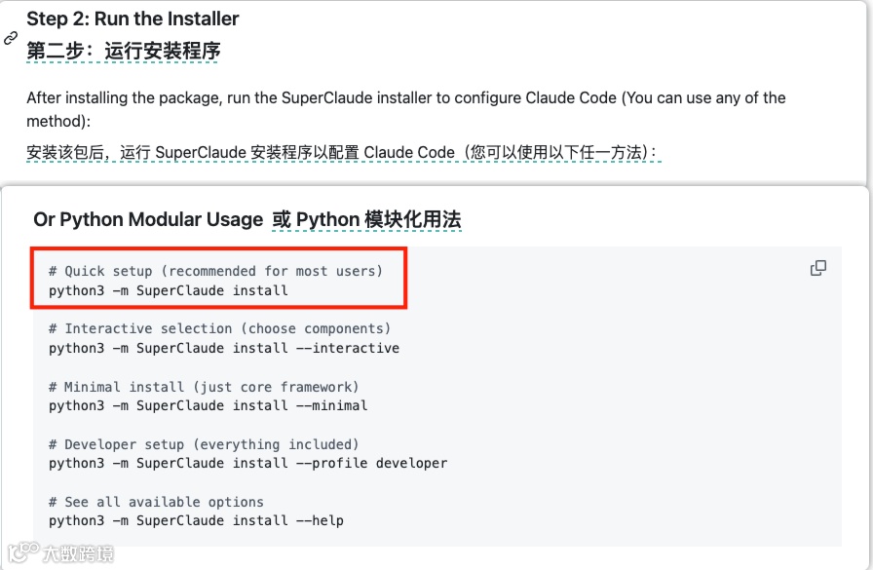The image size is (873, 570).
Task: Click the '# Developer setup' comment line
Action: [204, 444]
